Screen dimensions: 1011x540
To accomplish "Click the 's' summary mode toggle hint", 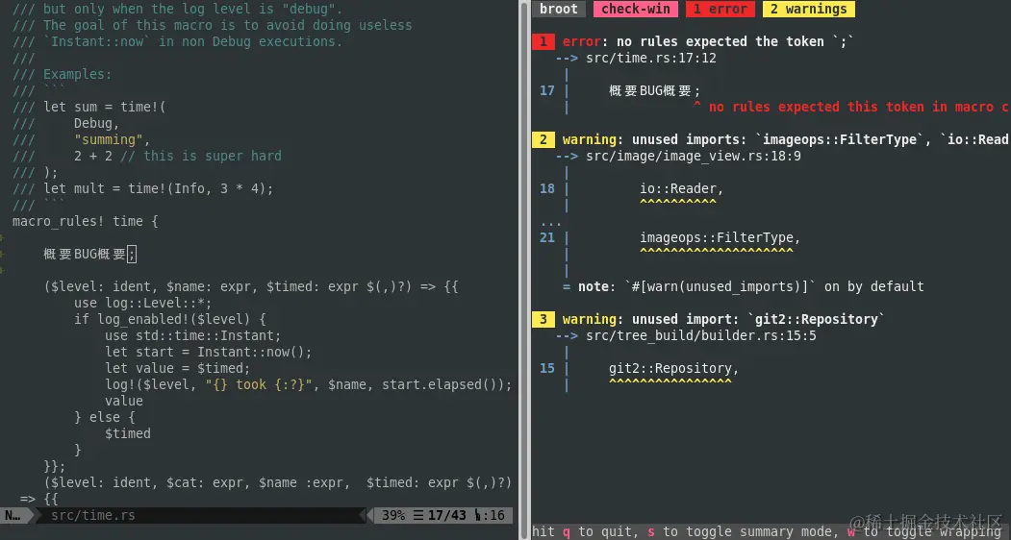I will click(x=651, y=531).
